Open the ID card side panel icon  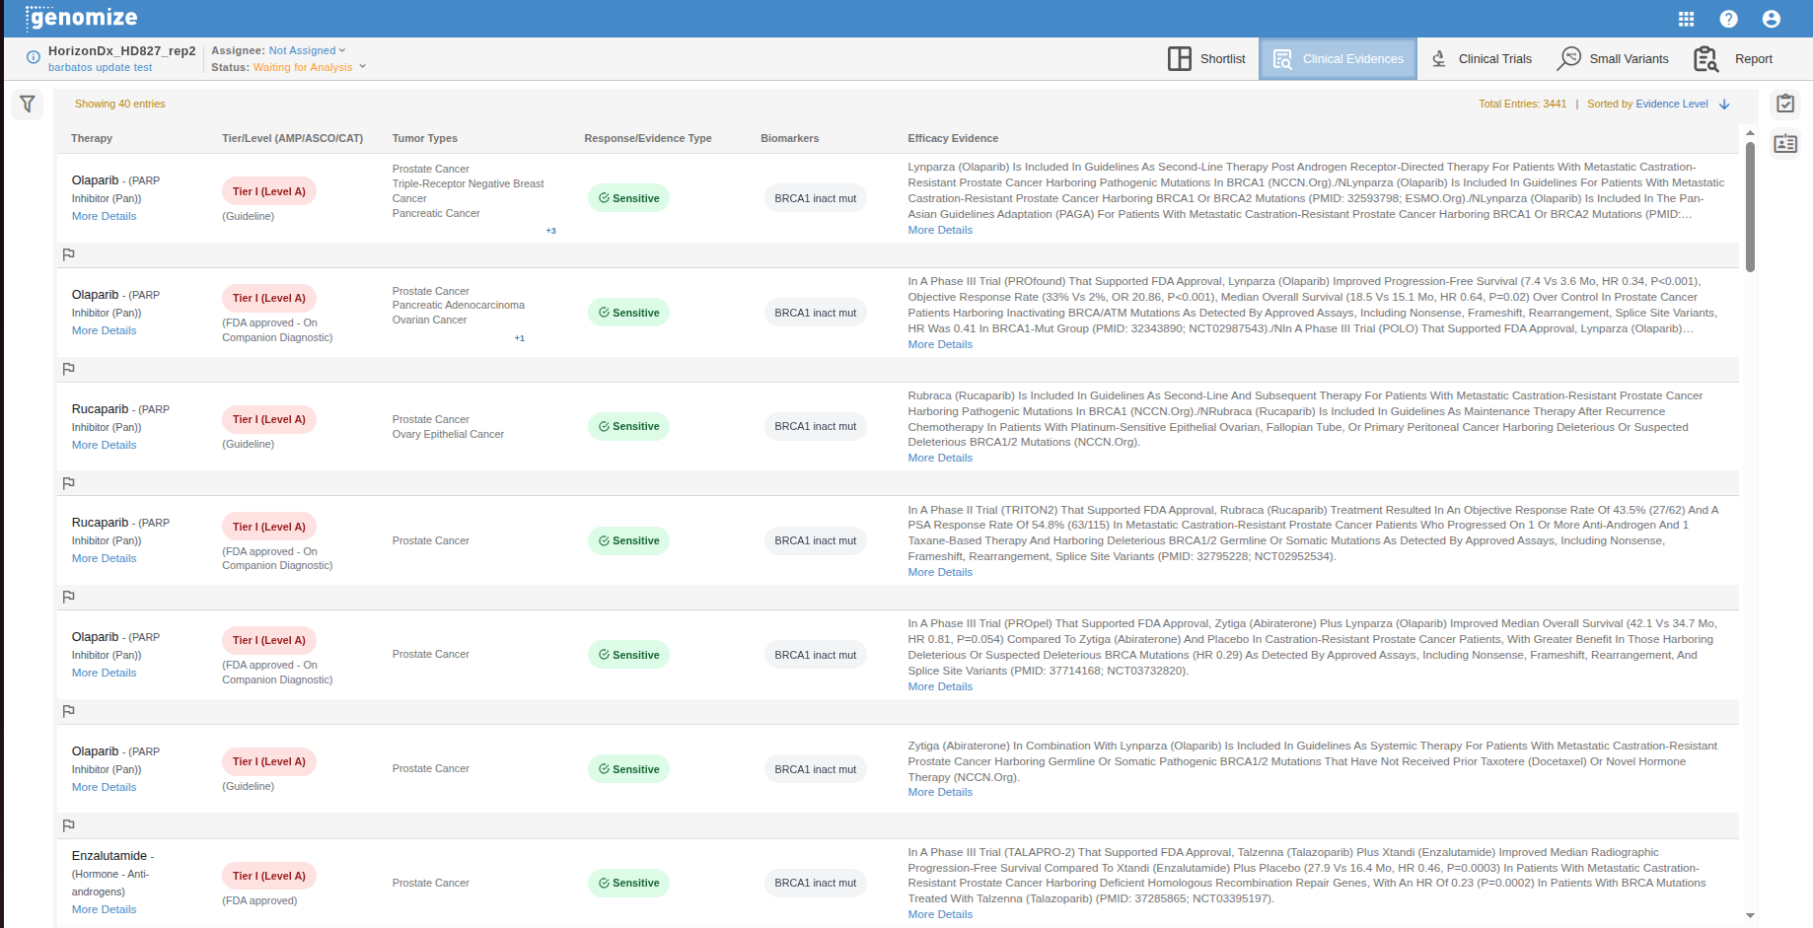pyautogui.click(x=1784, y=144)
